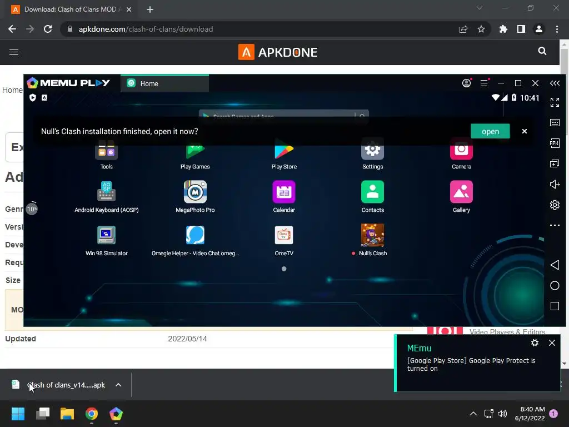Click the APKDONE search icon
The image size is (569, 427).
pos(542,51)
